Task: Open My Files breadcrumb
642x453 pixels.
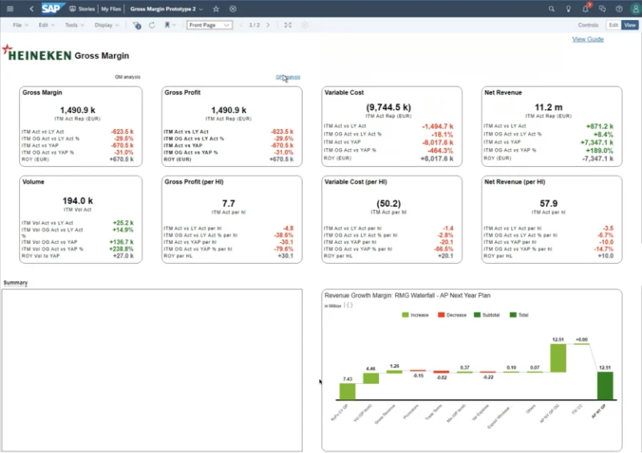Action: click(111, 9)
